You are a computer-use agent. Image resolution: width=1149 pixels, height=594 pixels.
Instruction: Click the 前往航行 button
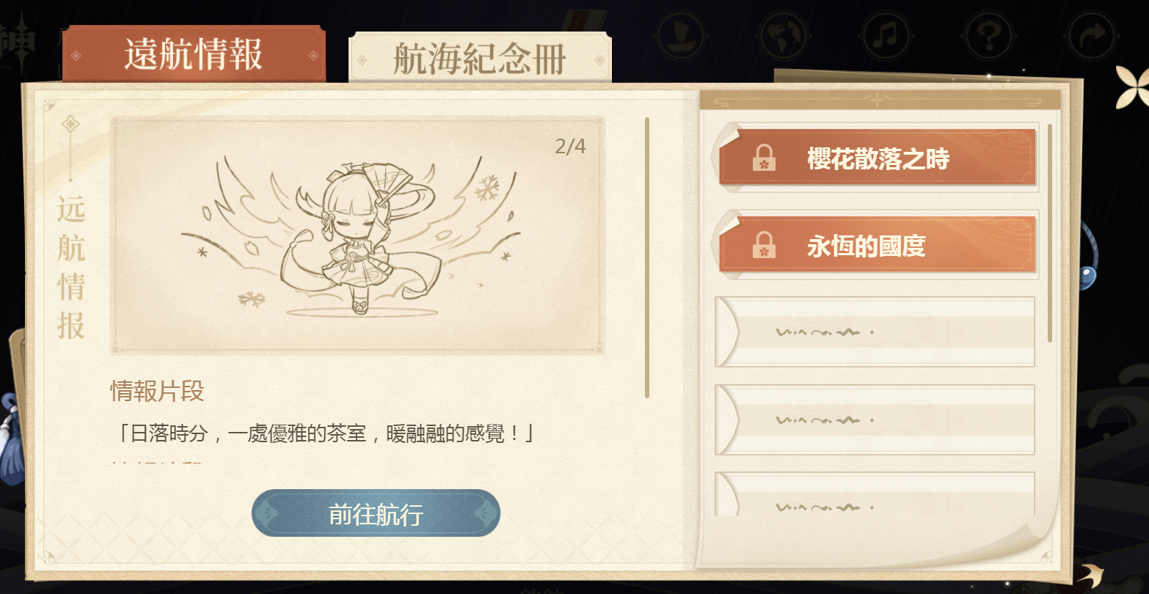click(x=376, y=513)
